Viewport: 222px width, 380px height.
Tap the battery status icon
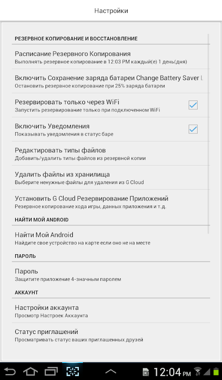(216, 372)
